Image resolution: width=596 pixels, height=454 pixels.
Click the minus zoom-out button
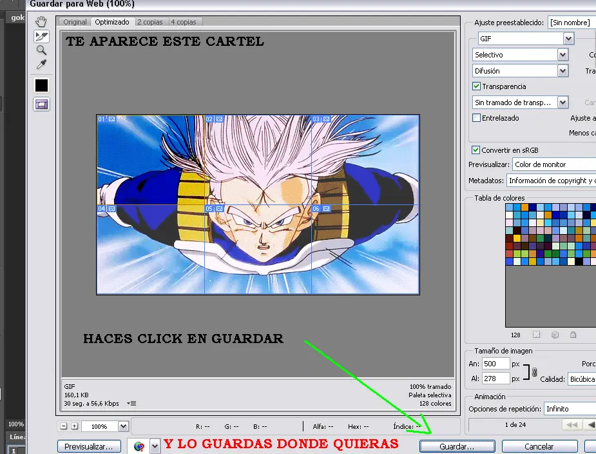tap(64, 426)
